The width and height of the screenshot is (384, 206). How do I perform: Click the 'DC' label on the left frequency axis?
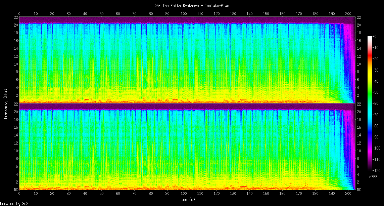click(15, 190)
